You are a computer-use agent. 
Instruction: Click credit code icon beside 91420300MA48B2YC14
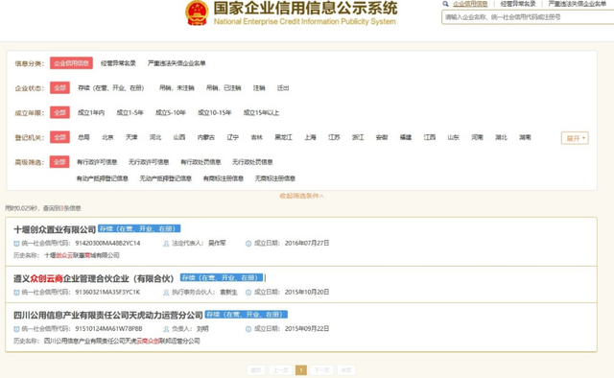[16, 244]
